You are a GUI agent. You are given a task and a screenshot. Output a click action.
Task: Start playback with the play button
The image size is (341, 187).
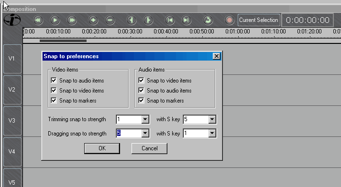[x=55, y=20]
